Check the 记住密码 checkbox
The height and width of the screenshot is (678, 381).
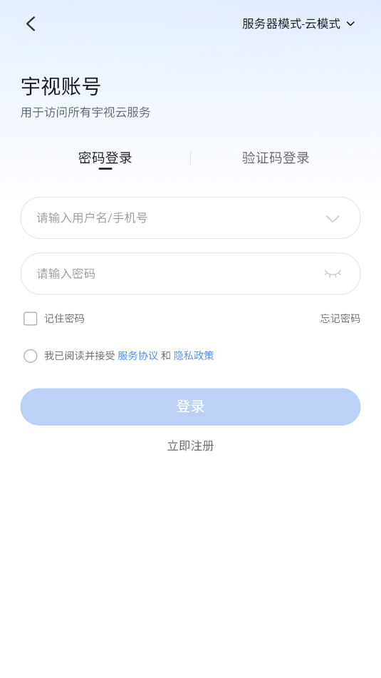point(30,319)
